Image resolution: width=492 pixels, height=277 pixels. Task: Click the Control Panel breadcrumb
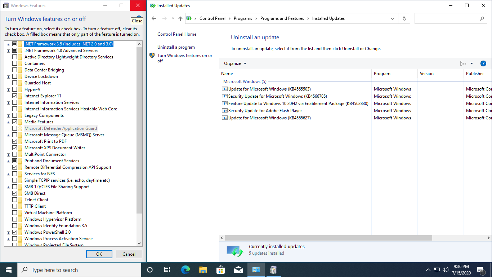[x=213, y=18]
